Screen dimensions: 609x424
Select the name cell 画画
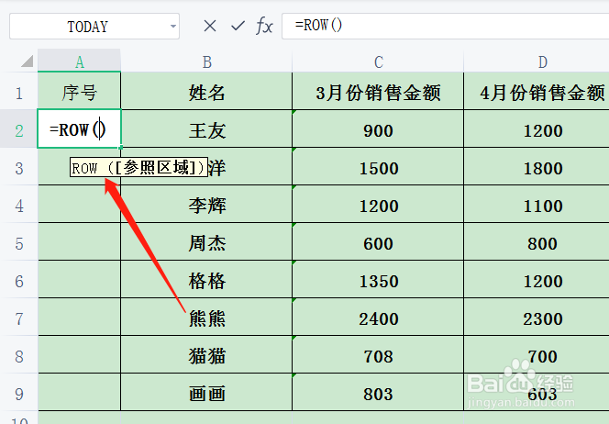coord(206,394)
